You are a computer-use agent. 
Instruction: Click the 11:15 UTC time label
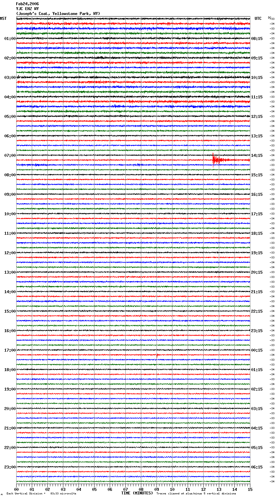(257, 97)
